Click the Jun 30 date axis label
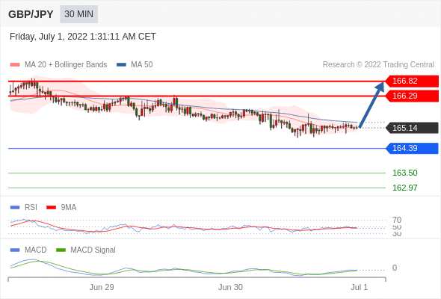This screenshot has width=441, height=299. tap(230, 287)
